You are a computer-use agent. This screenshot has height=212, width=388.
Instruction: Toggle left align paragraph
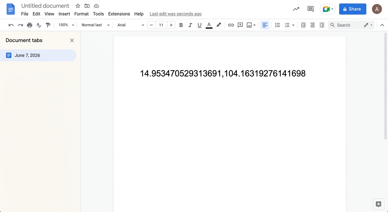265,25
